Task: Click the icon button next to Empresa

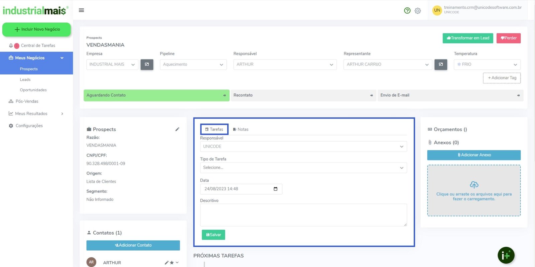Action: [147, 64]
